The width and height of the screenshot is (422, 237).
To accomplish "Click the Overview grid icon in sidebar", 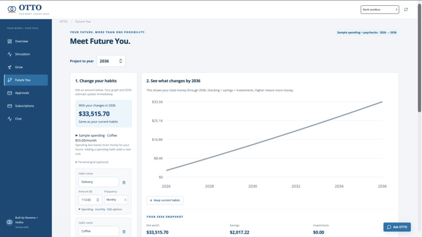I will click(x=10, y=41).
